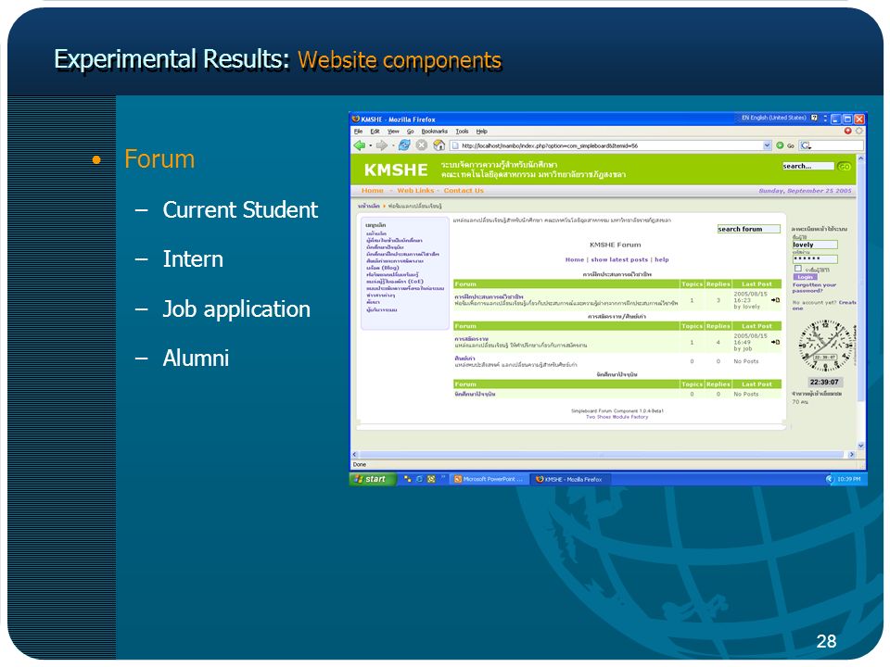Click the Blog link in the sidebar menu

point(383,268)
